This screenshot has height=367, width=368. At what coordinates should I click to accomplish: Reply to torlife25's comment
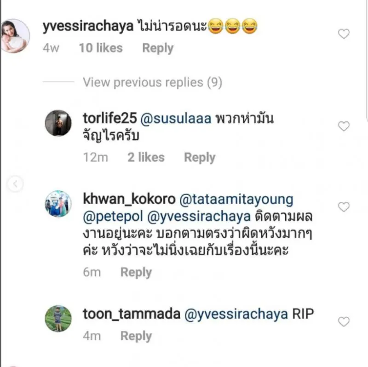pos(199,158)
